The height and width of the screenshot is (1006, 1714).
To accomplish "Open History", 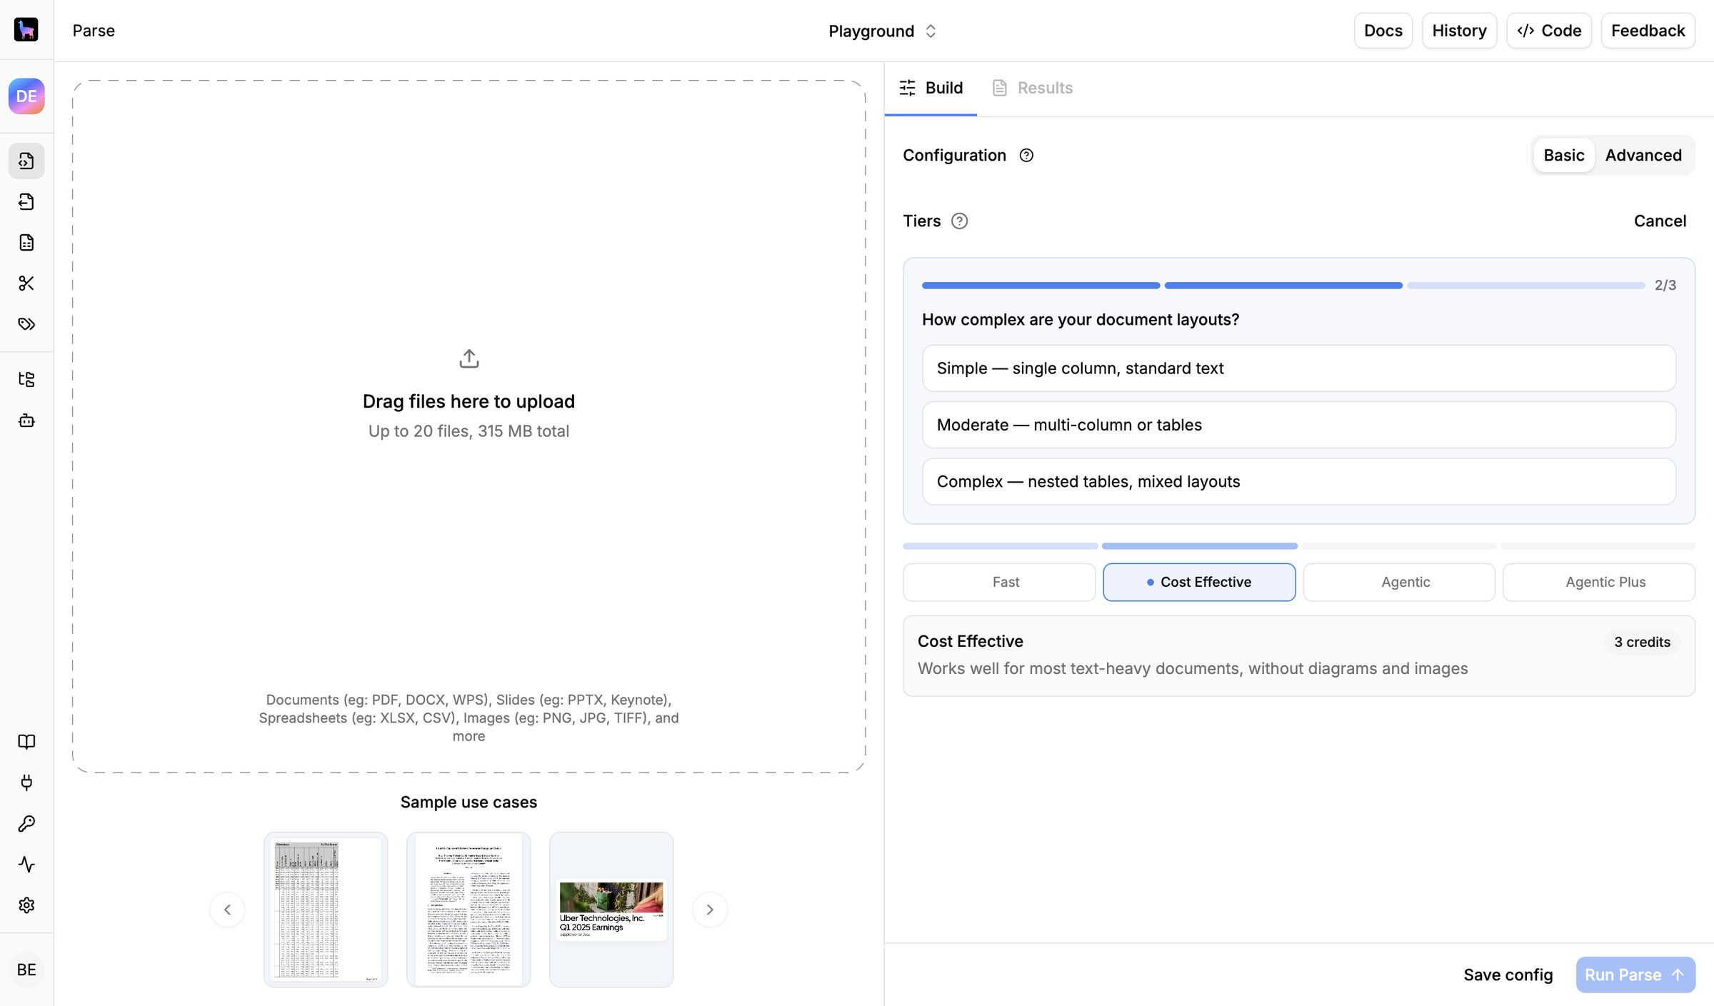I will [x=1459, y=31].
